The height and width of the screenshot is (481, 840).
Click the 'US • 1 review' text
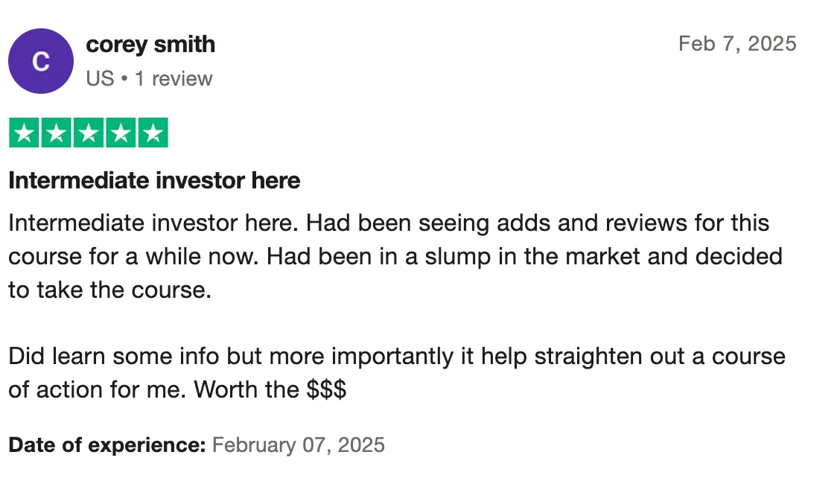[149, 79]
